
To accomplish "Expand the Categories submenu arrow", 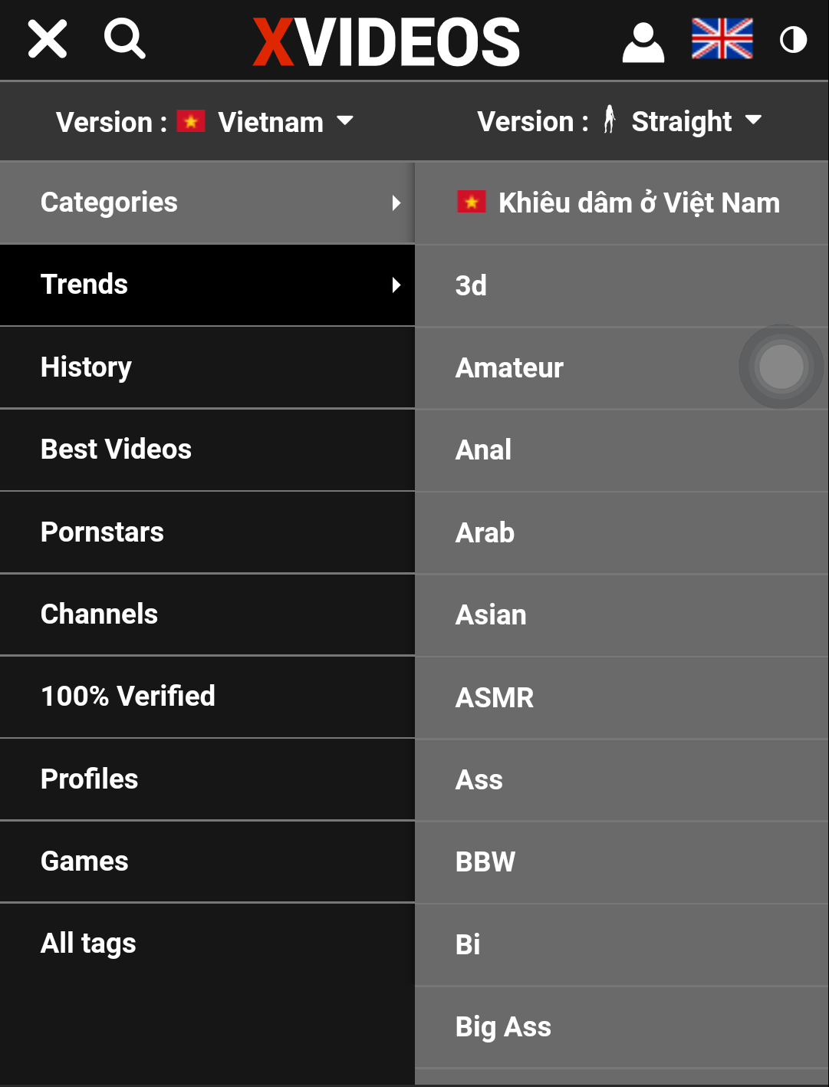I will [x=396, y=203].
